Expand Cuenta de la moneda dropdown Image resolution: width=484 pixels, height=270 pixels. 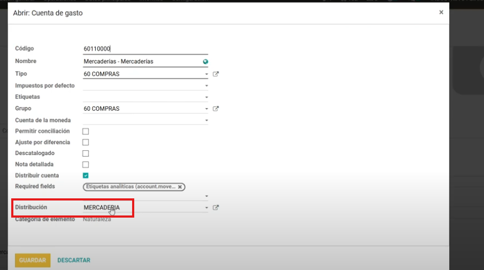(206, 121)
